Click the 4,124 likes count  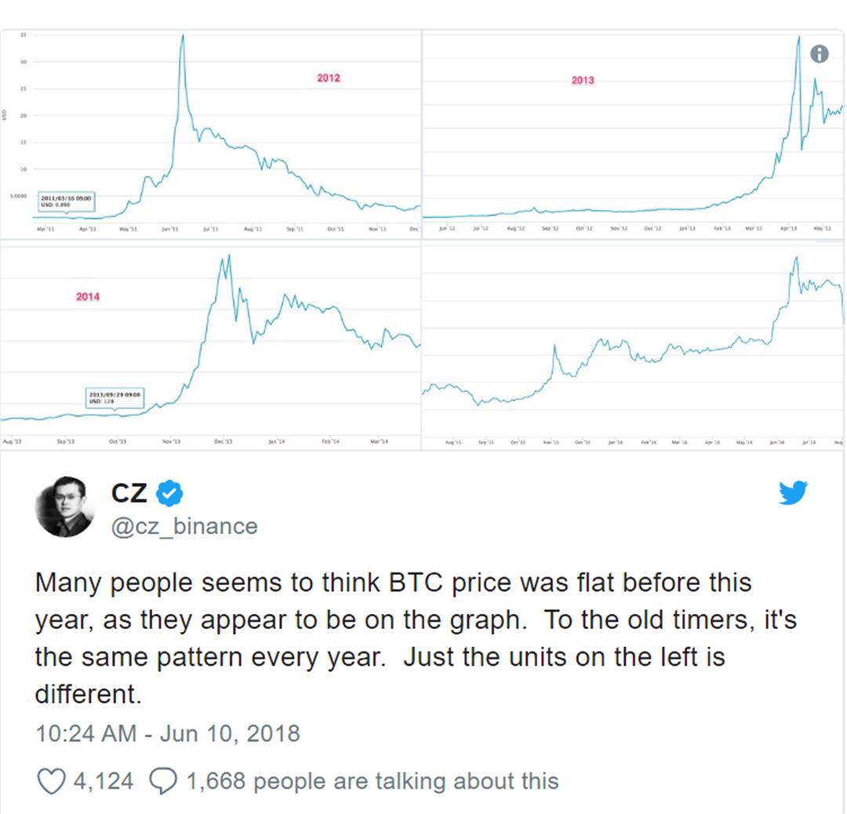coord(103,781)
